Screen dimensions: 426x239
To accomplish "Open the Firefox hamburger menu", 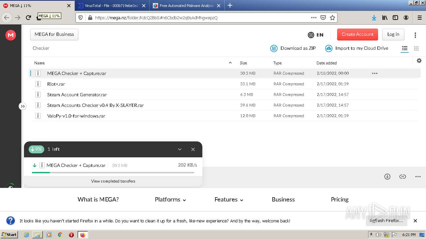I will [419, 18].
